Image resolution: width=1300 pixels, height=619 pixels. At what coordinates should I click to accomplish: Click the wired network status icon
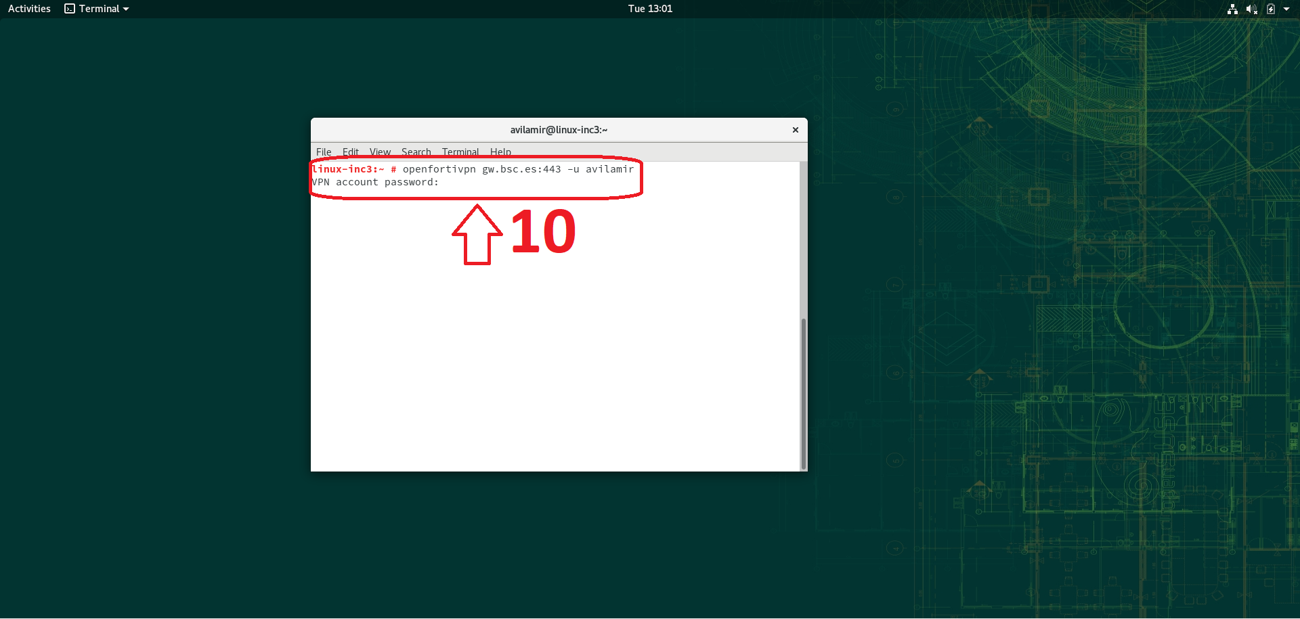pyautogui.click(x=1232, y=9)
